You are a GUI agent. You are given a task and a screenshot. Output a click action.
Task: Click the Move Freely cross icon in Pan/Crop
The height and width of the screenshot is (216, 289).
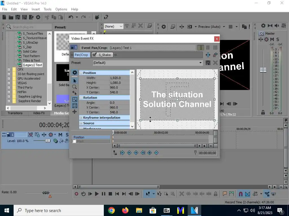(75, 112)
